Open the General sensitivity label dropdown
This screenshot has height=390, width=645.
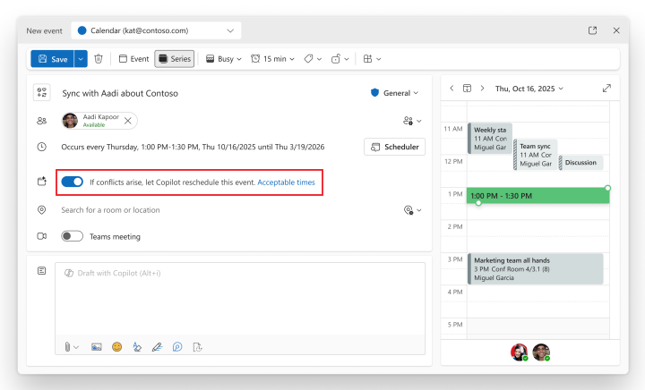coord(394,93)
